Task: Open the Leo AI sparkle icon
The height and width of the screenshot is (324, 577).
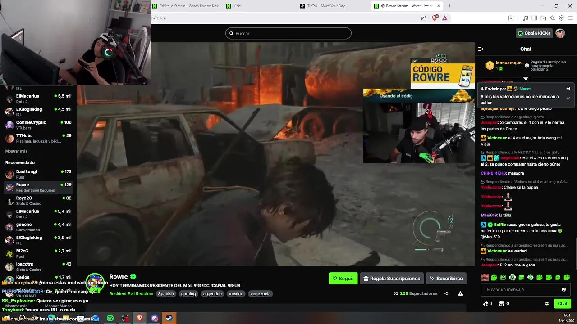Action: tap(552, 18)
